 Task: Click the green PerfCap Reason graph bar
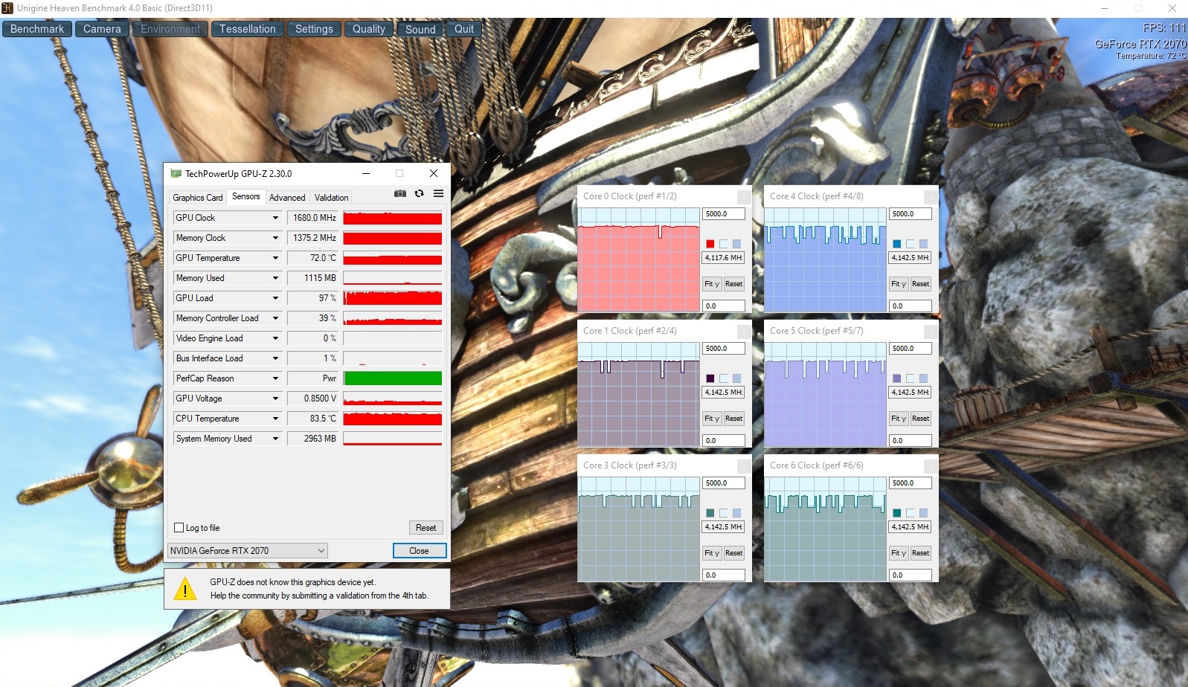pyautogui.click(x=393, y=378)
